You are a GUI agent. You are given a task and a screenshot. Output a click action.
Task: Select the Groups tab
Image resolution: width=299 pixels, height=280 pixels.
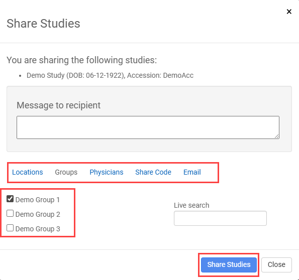click(x=66, y=172)
